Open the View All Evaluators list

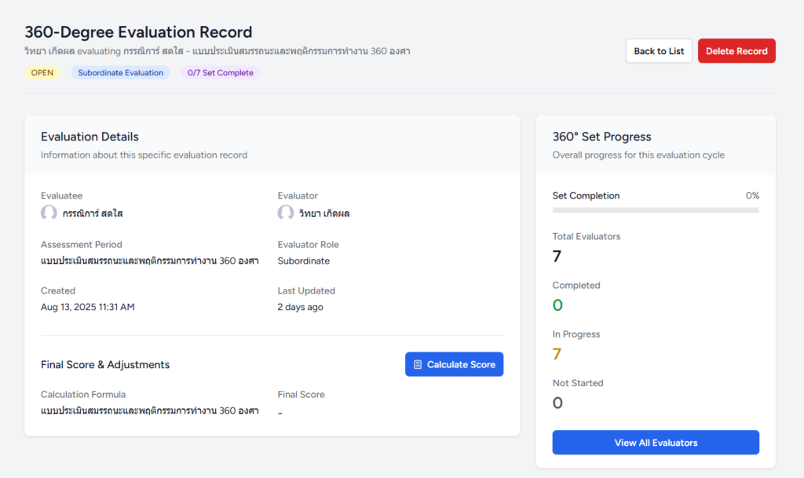pyautogui.click(x=656, y=443)
